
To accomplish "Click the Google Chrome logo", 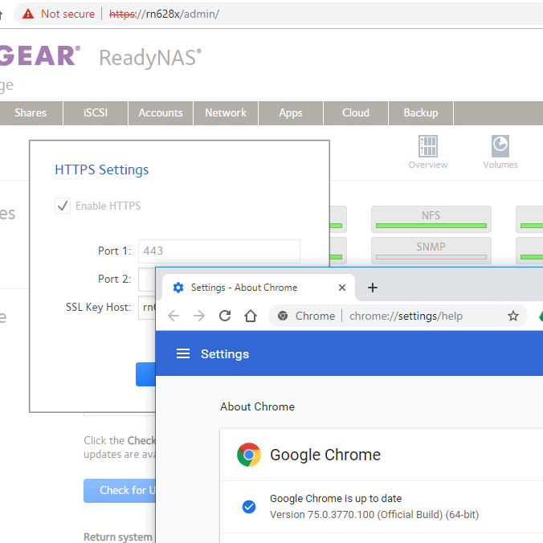I will pyautogui.click(x=249, y=455).
